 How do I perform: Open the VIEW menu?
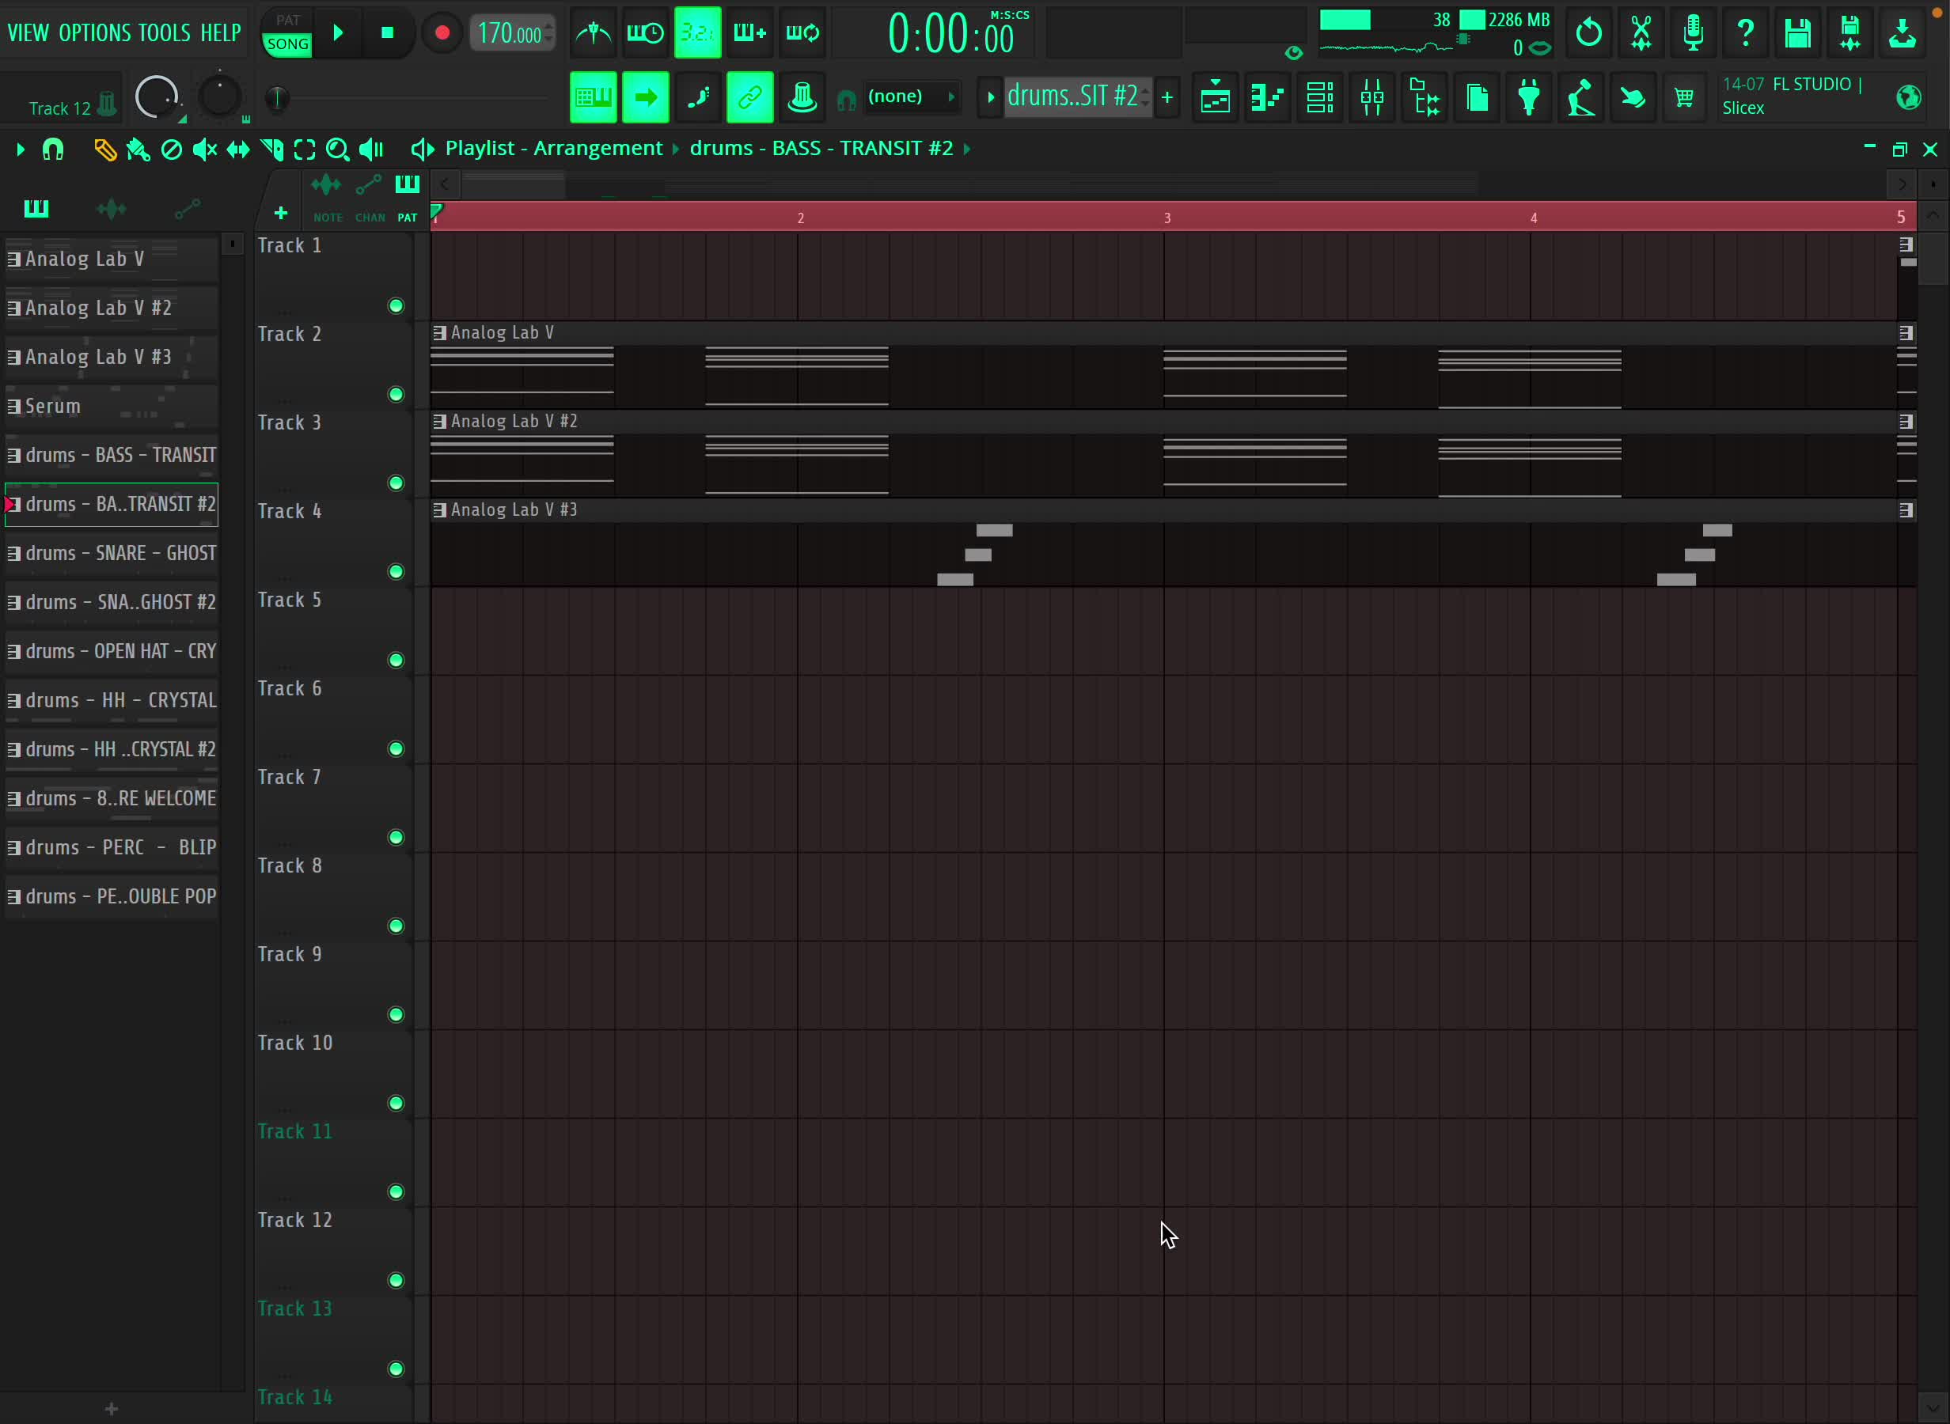tap(28, 32)
